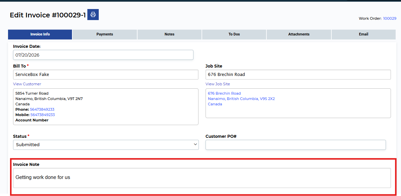Open the Notes tab
This screenshot has height=196, width=401.
pyautogui.click(x=170, y=34)
